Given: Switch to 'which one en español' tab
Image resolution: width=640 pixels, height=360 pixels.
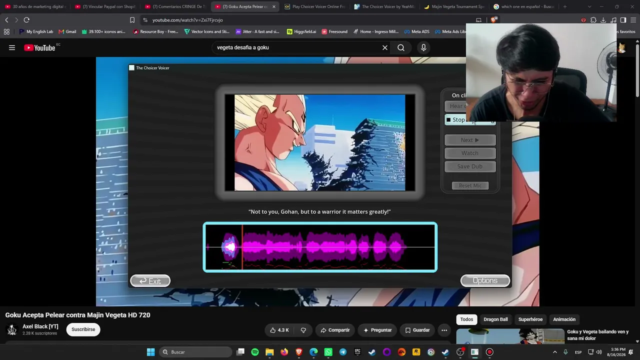Looking at the screenshot, I should coord(523,6).
